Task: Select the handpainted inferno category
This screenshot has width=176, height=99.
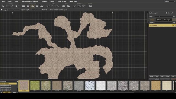Action: 9,89
